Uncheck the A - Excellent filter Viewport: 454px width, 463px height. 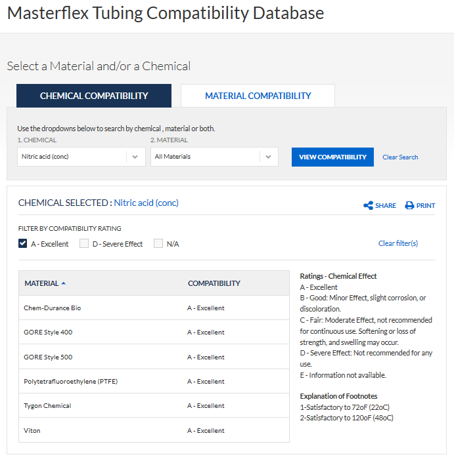[x=23, y=243]
